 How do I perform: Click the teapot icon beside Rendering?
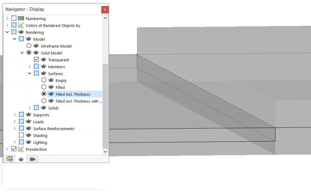coord(21,32)
